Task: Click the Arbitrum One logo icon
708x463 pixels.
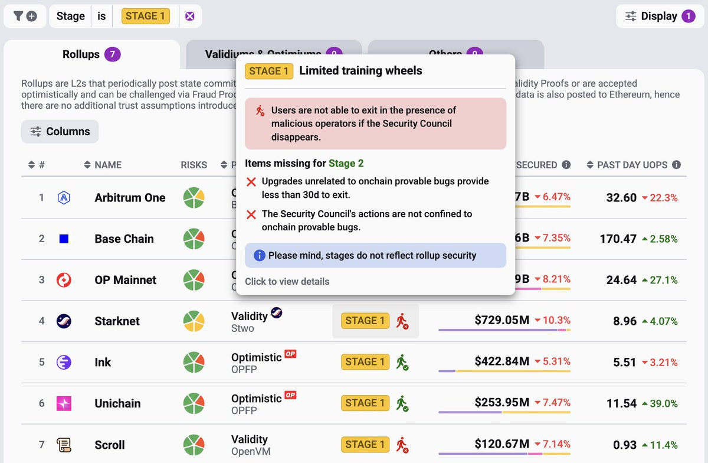Action: coord(64,198)
